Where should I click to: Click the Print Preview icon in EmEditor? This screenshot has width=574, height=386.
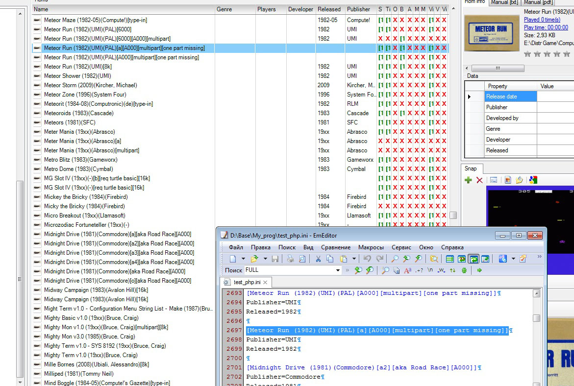pos(302,259)
